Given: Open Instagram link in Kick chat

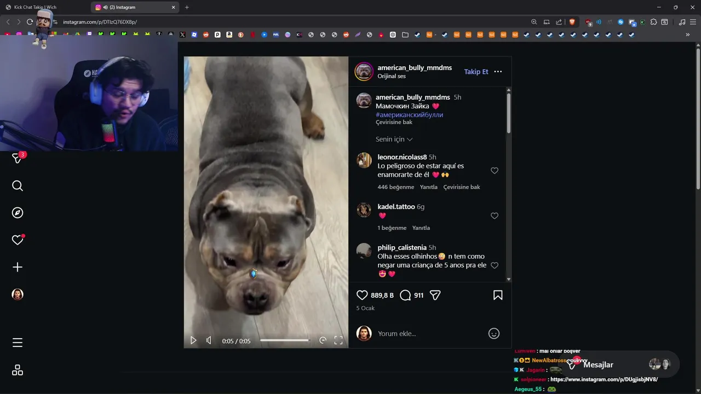Looking at the screenshot, I should click(x=604, y=379).
